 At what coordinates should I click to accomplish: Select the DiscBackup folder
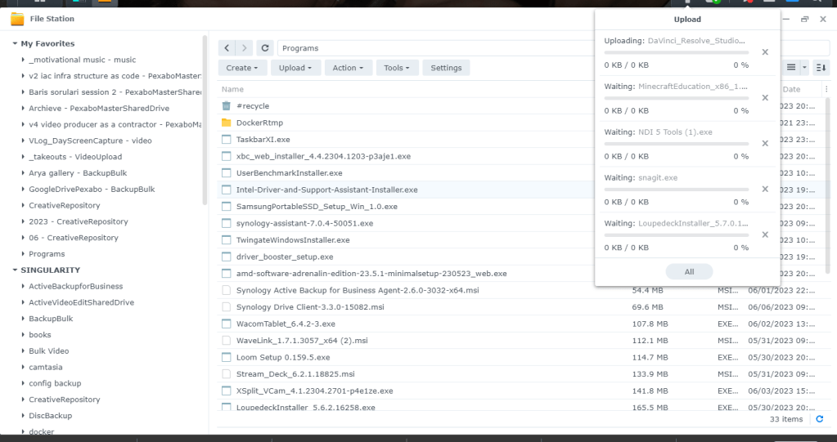tap(50, 415)
